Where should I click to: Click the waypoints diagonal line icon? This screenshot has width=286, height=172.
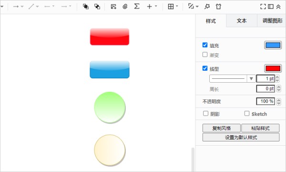tap(31, 7)
